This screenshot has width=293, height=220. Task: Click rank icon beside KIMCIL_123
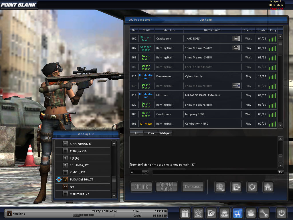(x=65, y=172)
